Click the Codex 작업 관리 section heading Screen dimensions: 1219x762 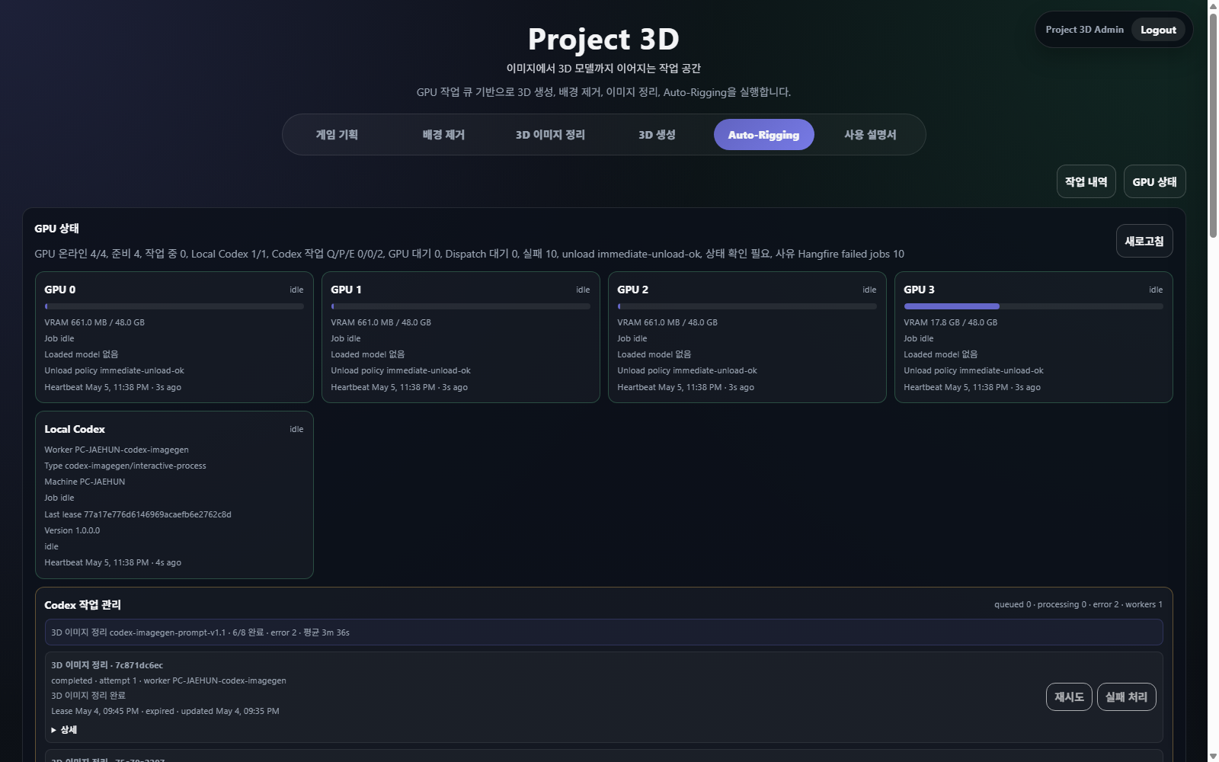pos(82,605)
